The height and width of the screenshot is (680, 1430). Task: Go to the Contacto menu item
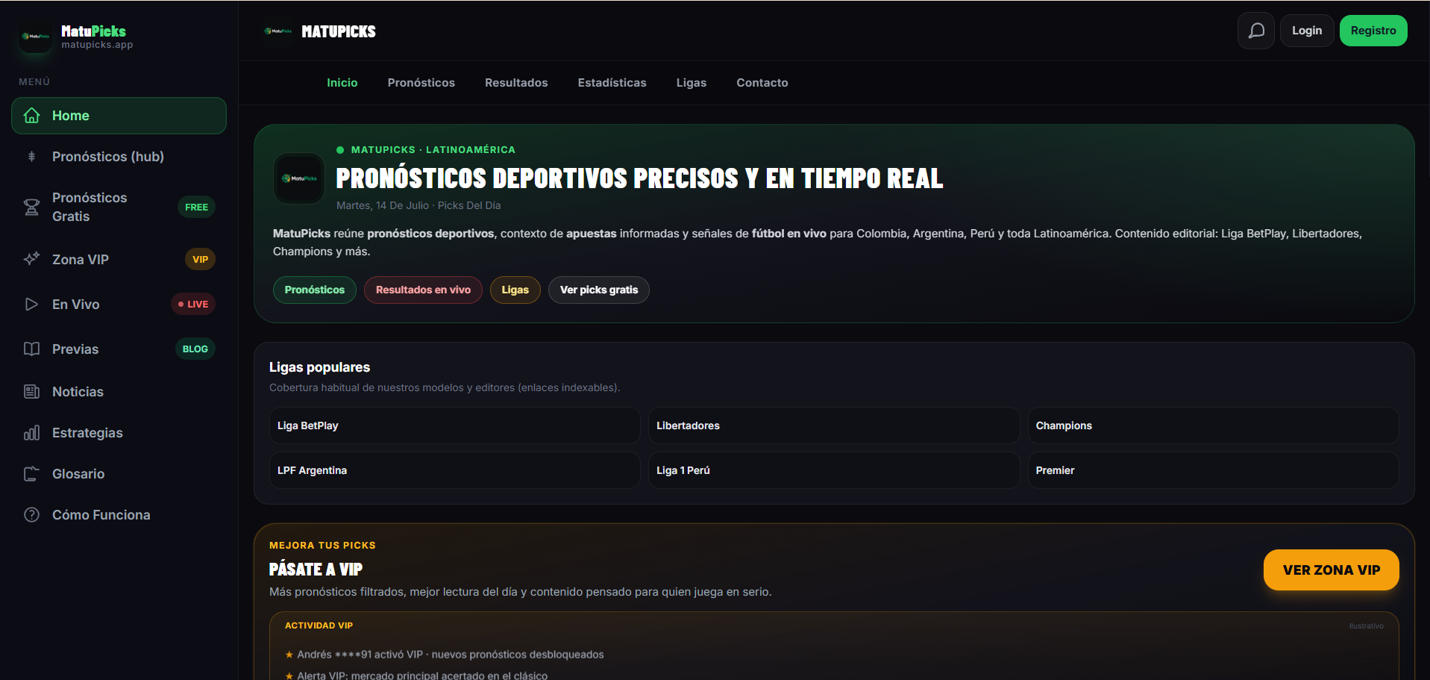pos(762,83)
